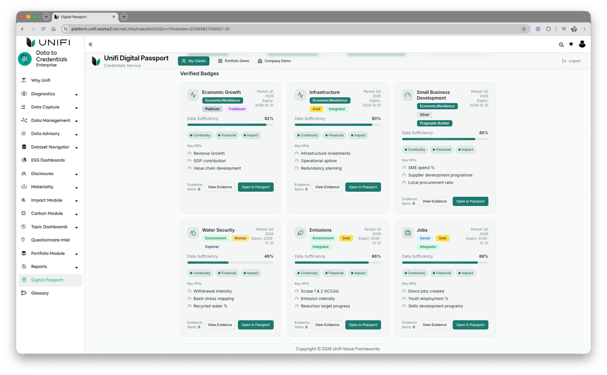This screenshot has height=375, width=607.
Task: Click the star favorites icon in header
Action: pyautogui.click(x=571, y=44)
